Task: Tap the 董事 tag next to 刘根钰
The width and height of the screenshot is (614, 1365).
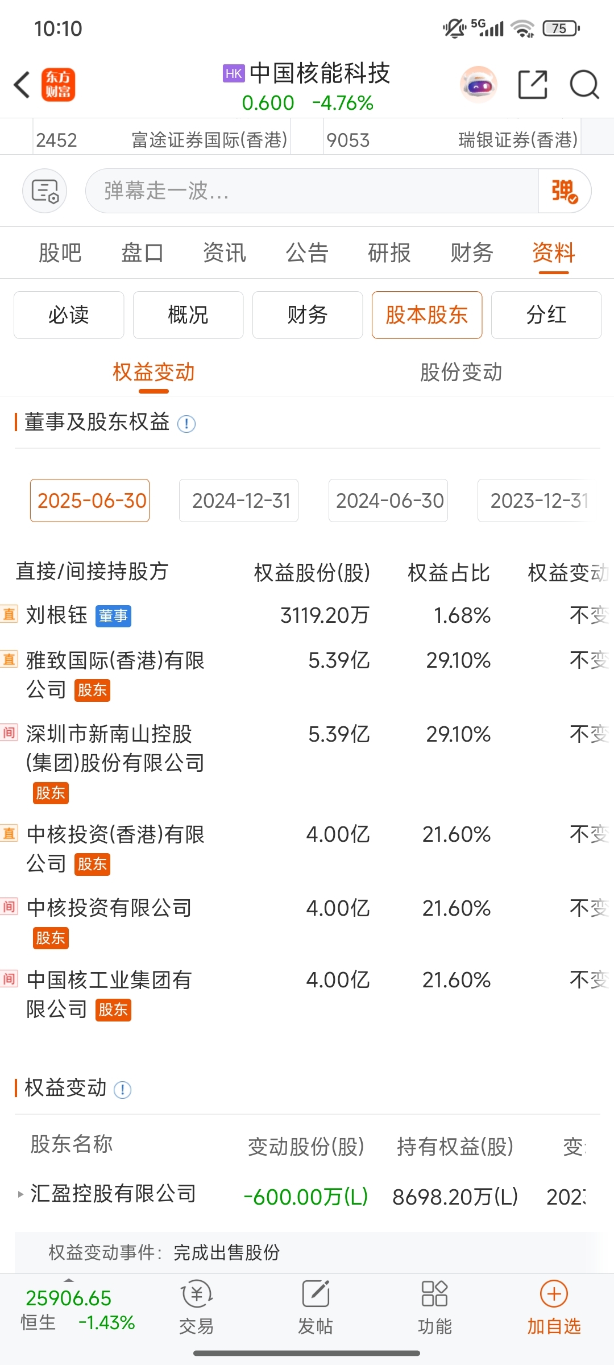Action: pyautogui.click(x=113, y=616)
